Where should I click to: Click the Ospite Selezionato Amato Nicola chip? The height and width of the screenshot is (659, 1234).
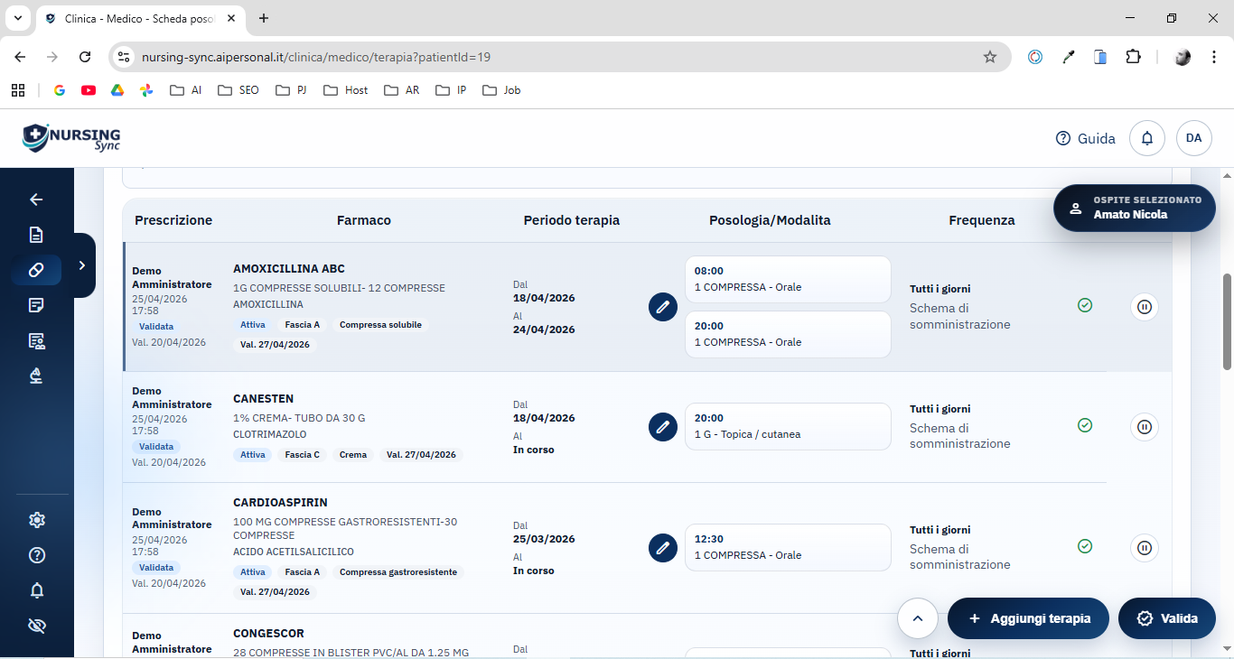point(1135,208)
